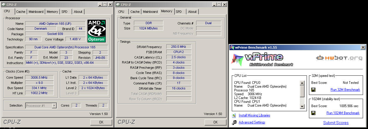Click the save icon for 32M best score
Screen dimensions: 368x129
pyautogui.click(x=313, y=90)
